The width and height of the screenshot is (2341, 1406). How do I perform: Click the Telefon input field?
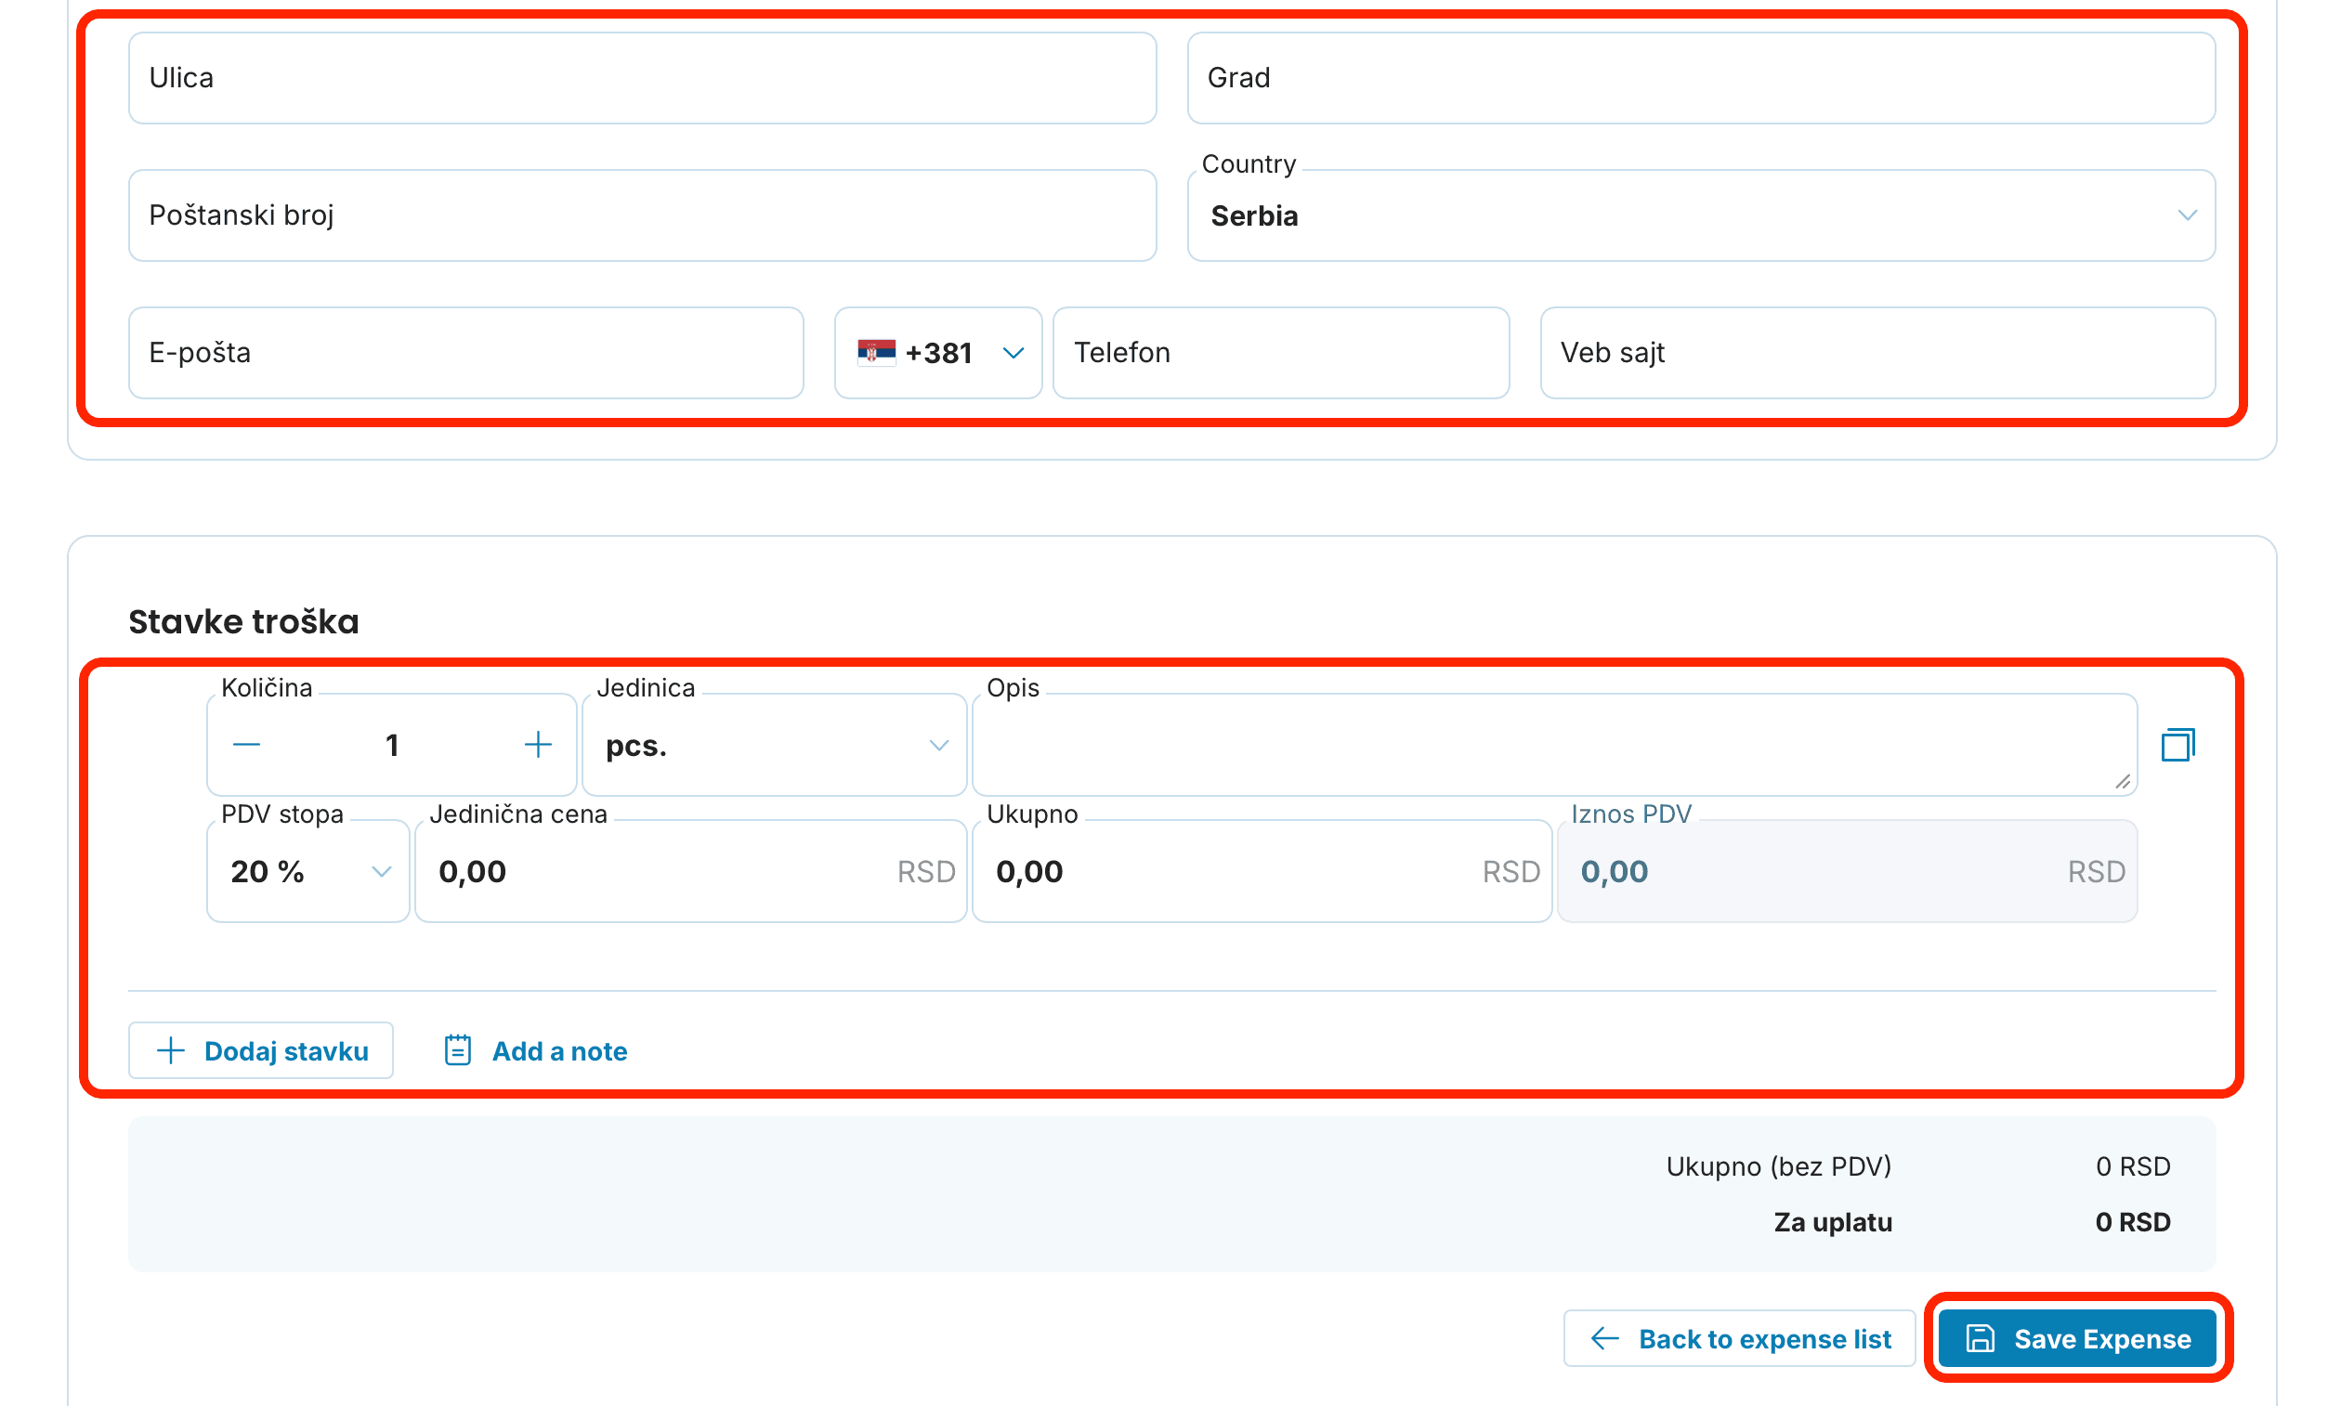[1280, 354]
